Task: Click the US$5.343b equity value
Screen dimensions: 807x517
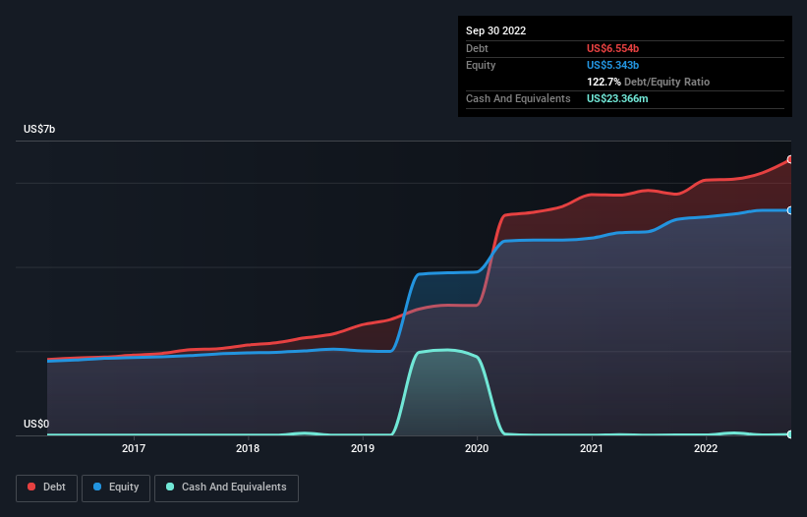Action: pyautogui.click(x=612, y=65)
